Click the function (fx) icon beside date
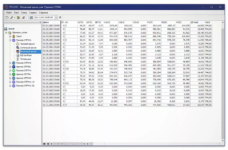Screen dimensions: 228x150 coord(60,18)
